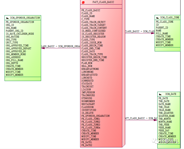
Task: Click ORG_APPROVED_DEPART column
Action: [x=18, y=48]
